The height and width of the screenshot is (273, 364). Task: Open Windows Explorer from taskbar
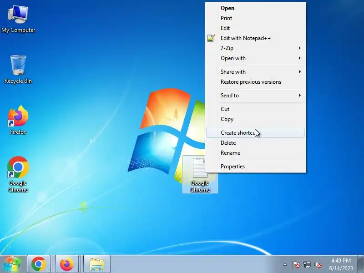tap(97, 264)
